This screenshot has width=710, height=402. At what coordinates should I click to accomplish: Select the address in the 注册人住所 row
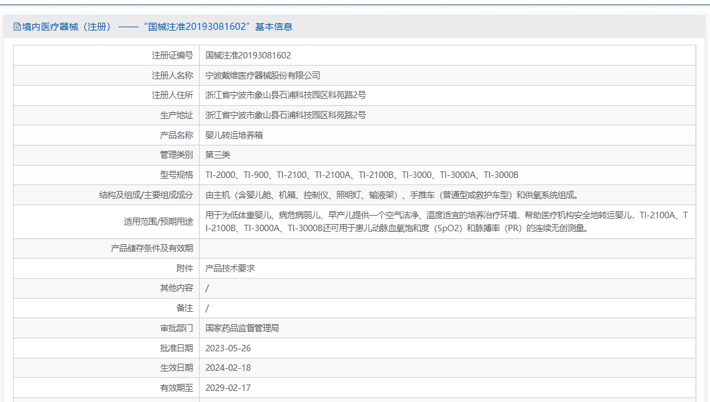point(285,95)
